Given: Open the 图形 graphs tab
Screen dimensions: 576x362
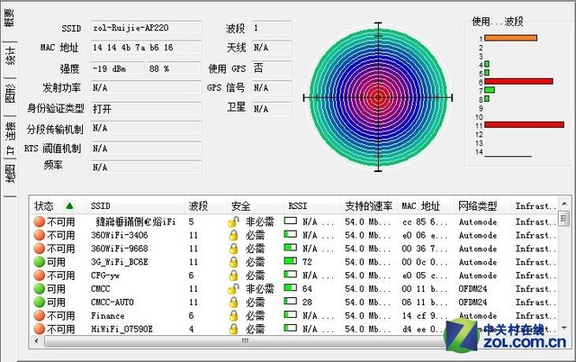Looking at the screenshot, I should (10, 94).
